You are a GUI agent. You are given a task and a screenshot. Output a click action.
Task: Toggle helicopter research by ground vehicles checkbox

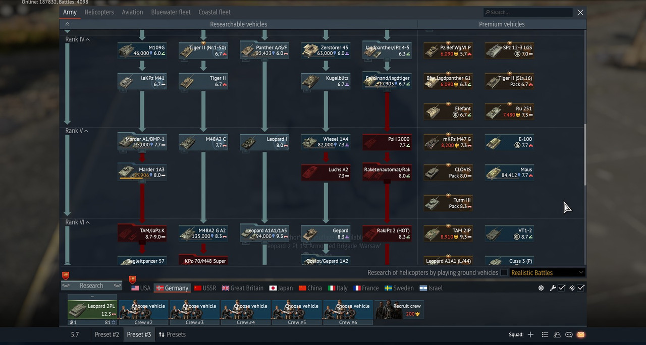point(504,273)
